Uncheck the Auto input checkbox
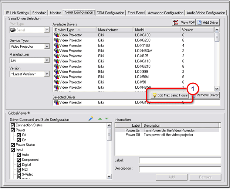Image resolution: width=233 pixels, height=191 pixels. tap(19, 155)
